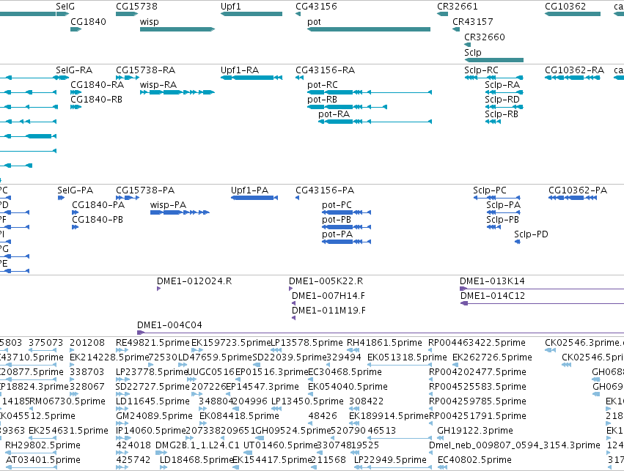Open the wisp-PA protein label
This screenshot has height=471, width=624.
coord(168,204)
